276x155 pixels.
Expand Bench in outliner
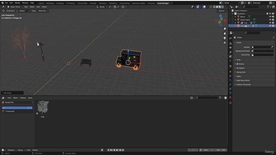235,17
